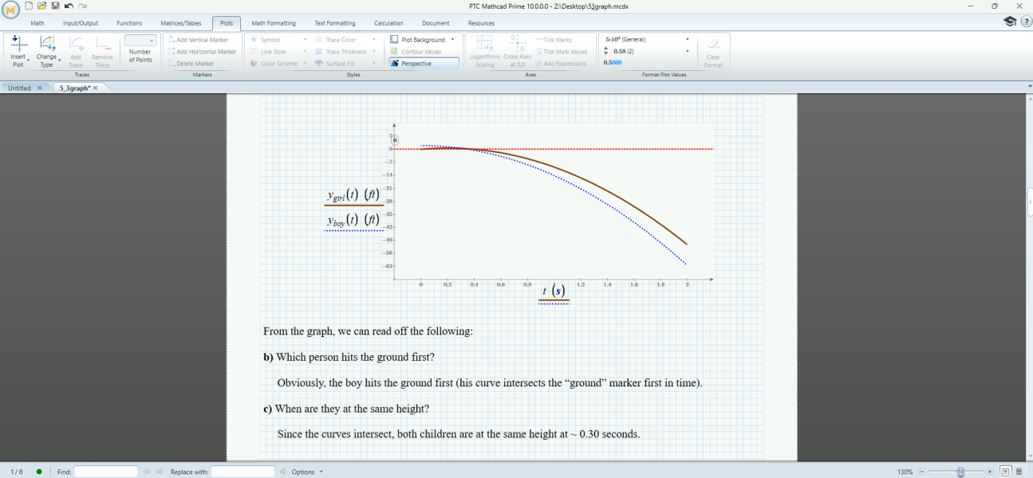Click the Find input field
The image size is (1033, 478).
106,472
